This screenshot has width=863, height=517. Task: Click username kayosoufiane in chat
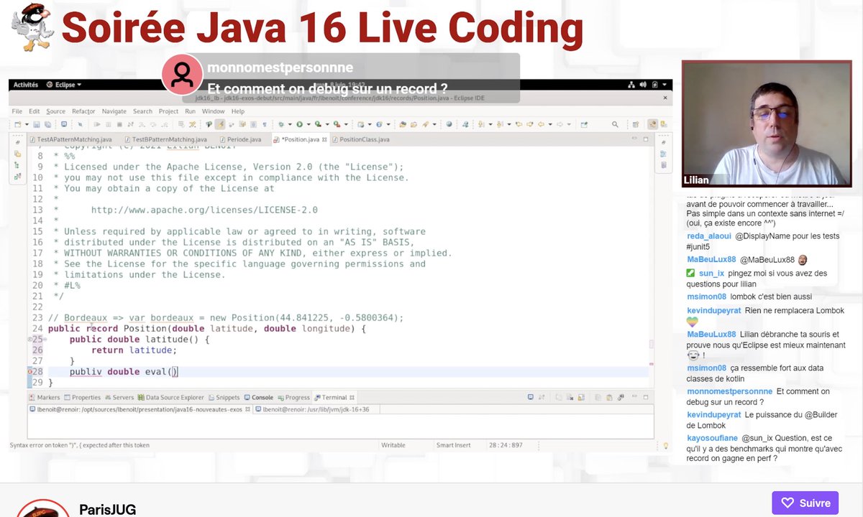click(x=713, y=437)
